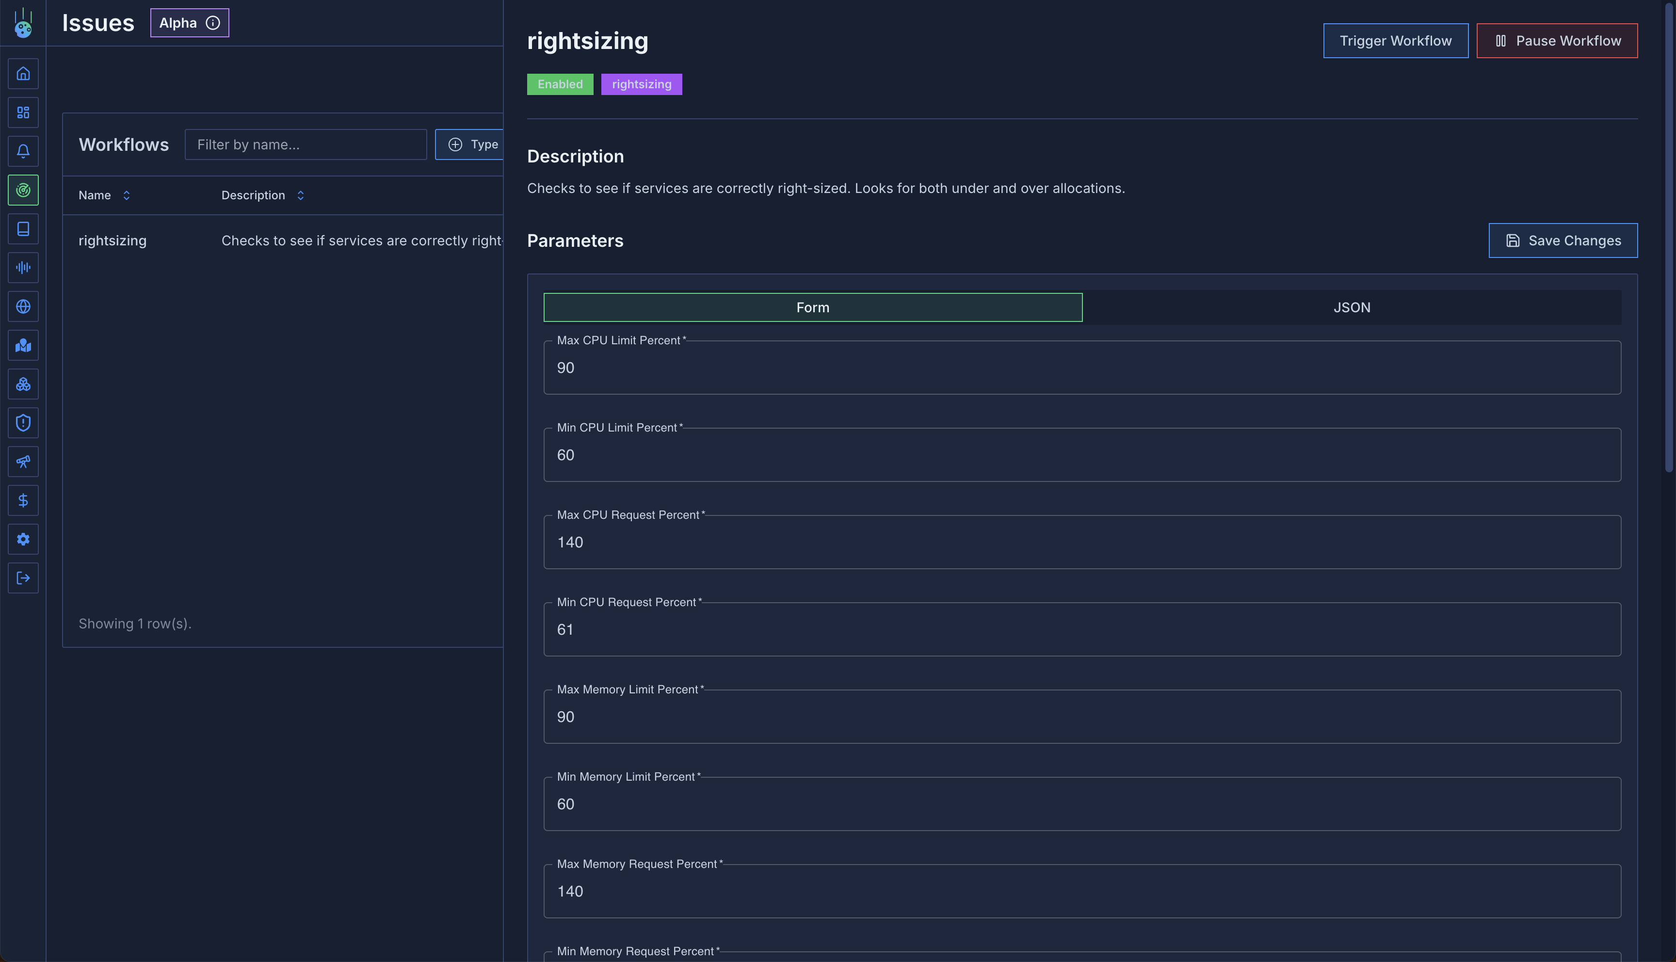Viewport: 1676px width, 962px height.
Task: Click the logout arrow icon
Action: [x=23, y=578]
